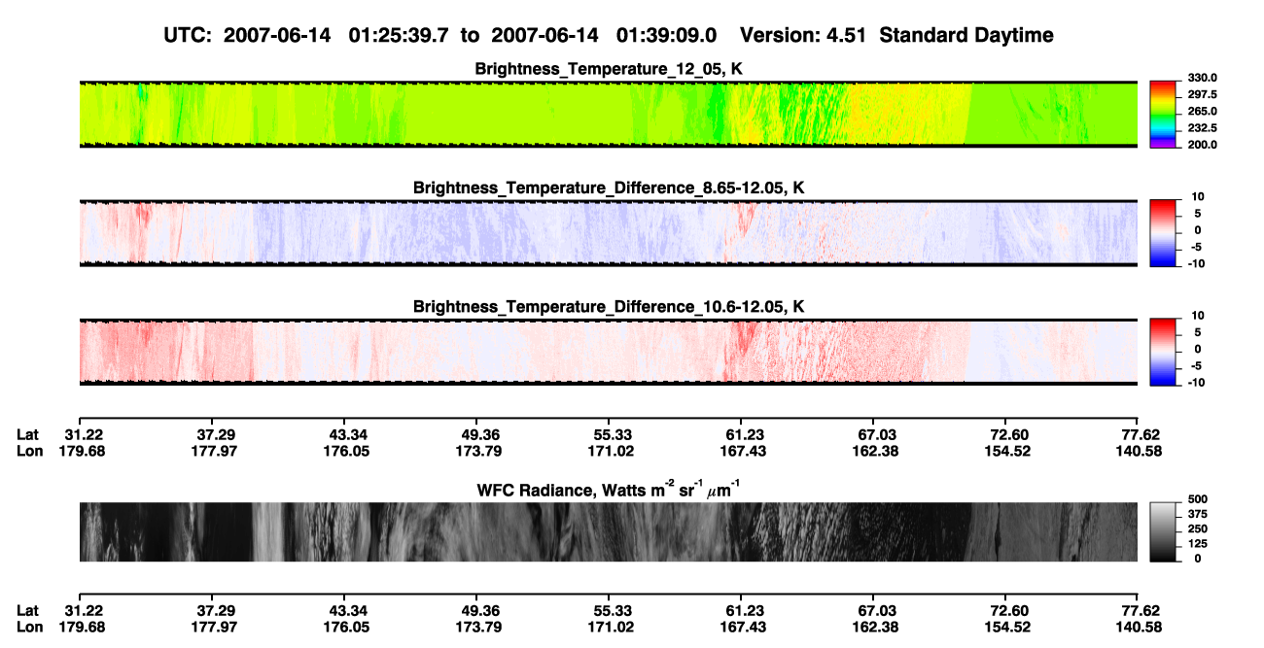Click the start time 01:25:39.7 in the header
Screen dimensions: 1264x648
point(400,35)
